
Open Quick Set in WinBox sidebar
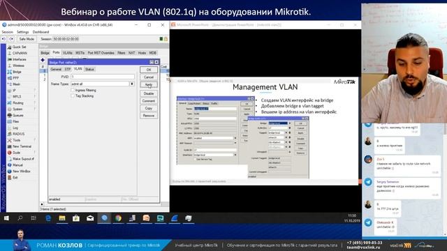click(x=20, y=47)
